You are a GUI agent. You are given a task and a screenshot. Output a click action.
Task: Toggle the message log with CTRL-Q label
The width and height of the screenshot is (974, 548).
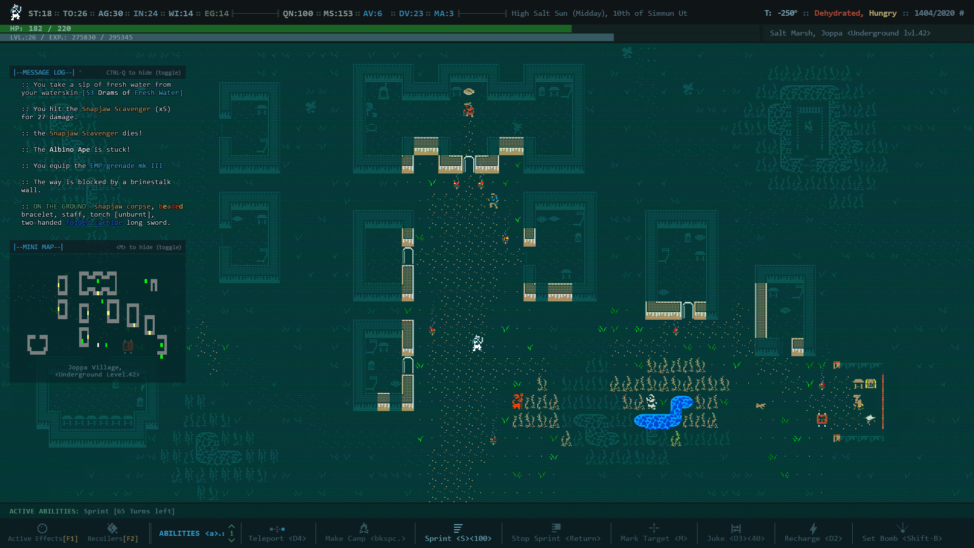(x=143, y=72)
